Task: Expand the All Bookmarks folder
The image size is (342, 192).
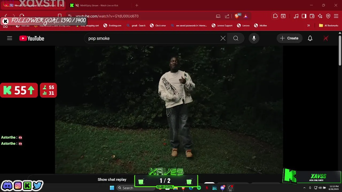Action: pyautogui.click(x=328, y=26)
